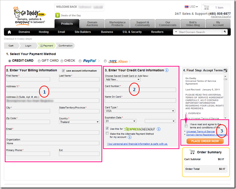Image resolution: width=236 pixels, height=189 pixels.
Task: Open the Email menu
Action: 61,32
